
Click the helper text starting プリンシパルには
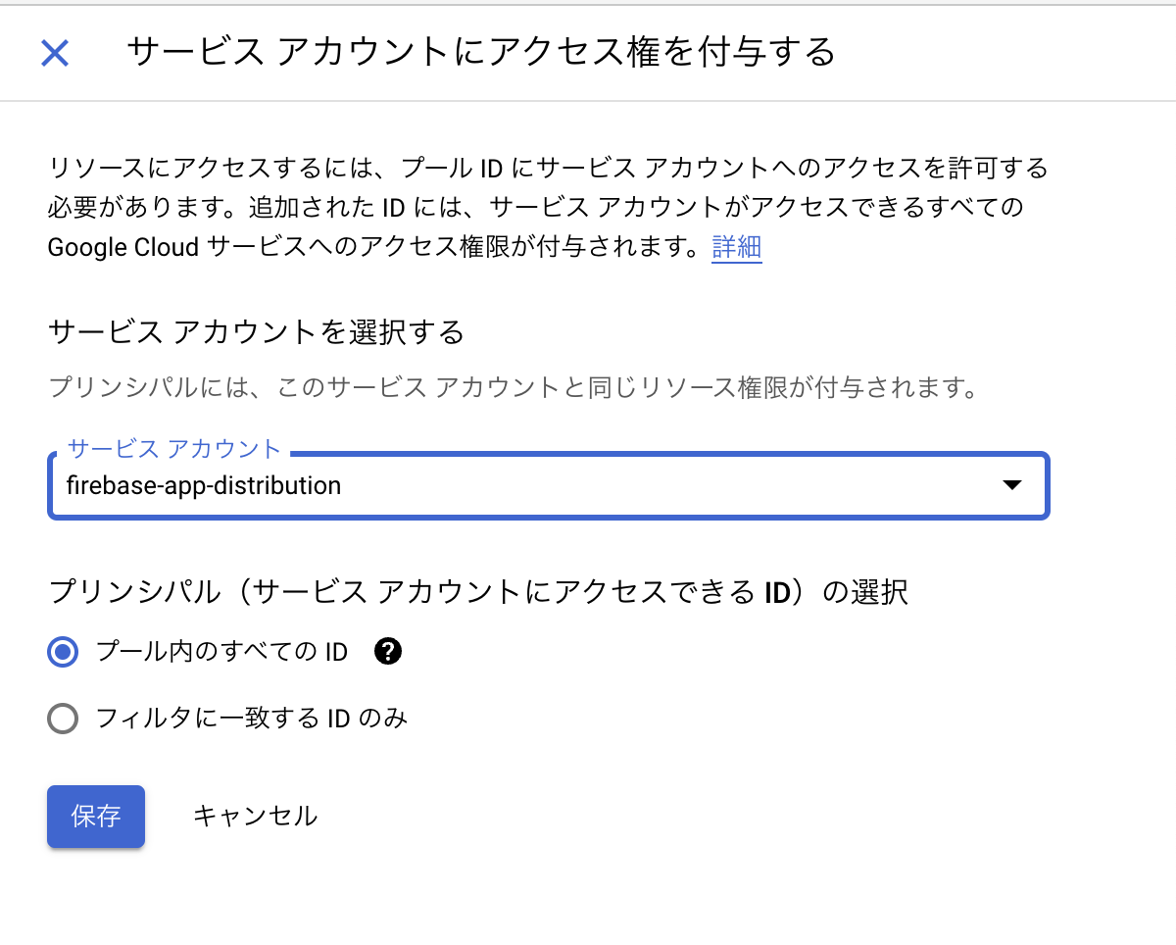(x=514, y=387)
